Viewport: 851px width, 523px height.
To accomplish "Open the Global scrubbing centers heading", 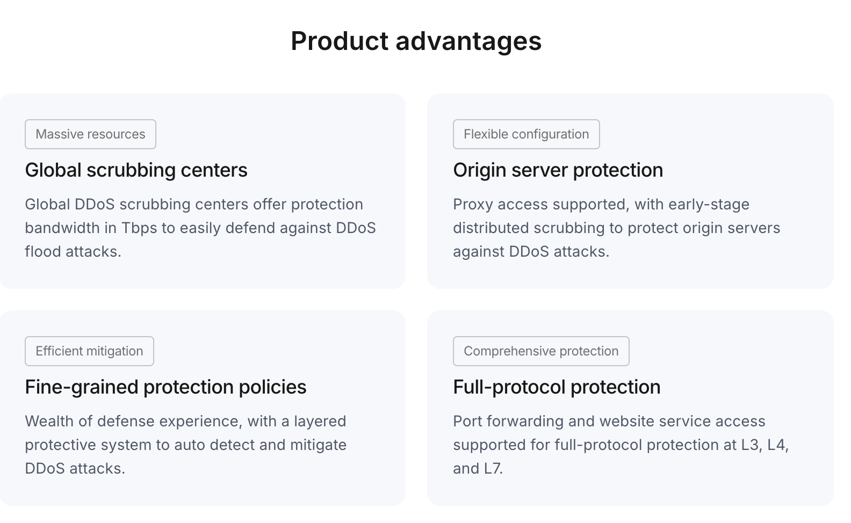I will pos(136,170).
